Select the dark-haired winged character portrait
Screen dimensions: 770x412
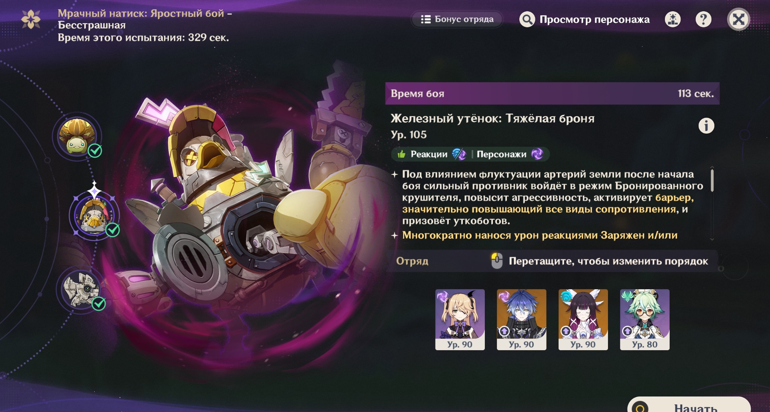pyautogui.click(x=583, y=319)
